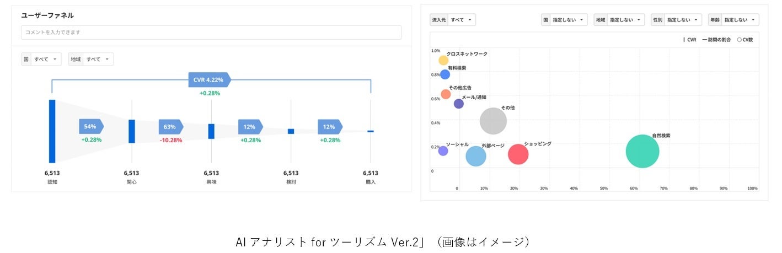Click the クロスネットワーク yellow bubble
The width and height of the screenshot is (782, 253).
443,61
